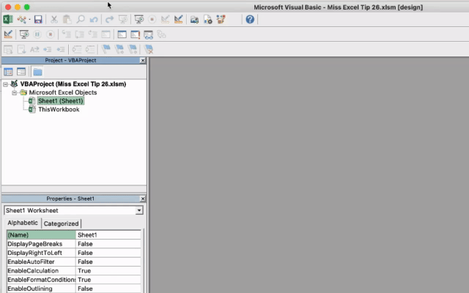
Task: Open the Project Explorer icon
Action: [x=194, y=20]
